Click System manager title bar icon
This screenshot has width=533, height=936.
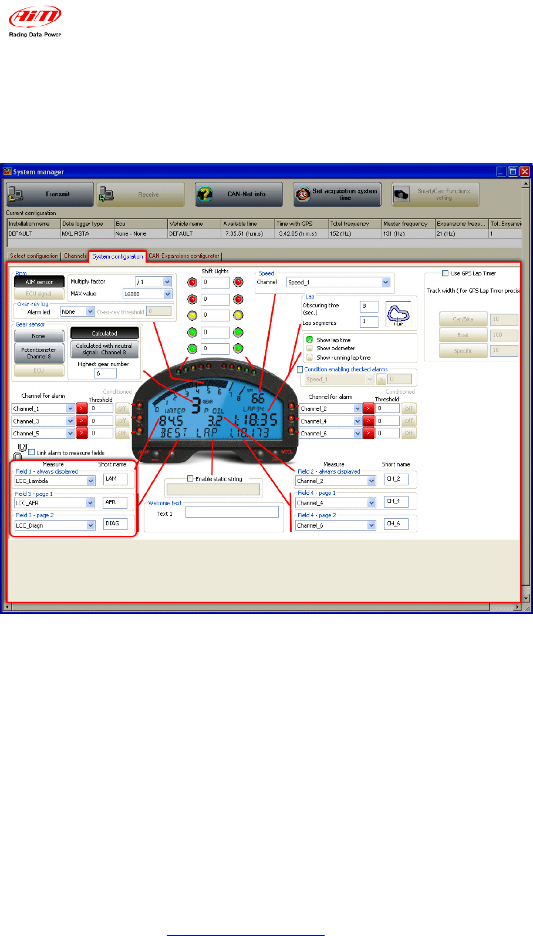point(8,172)
